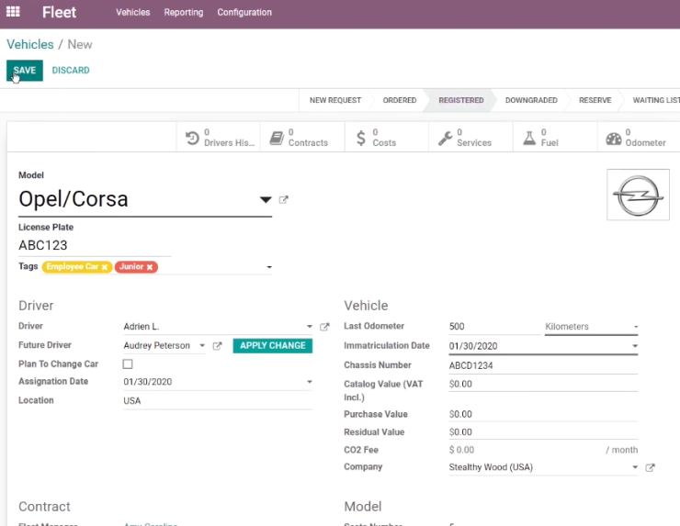Click the Apply Change button

click(x=273, y=346)
